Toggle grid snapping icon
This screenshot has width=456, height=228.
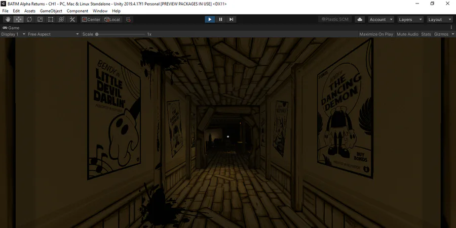coord(128,19)
